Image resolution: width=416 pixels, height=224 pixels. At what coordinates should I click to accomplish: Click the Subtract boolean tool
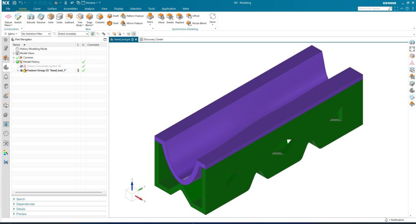tap(69, 18)
